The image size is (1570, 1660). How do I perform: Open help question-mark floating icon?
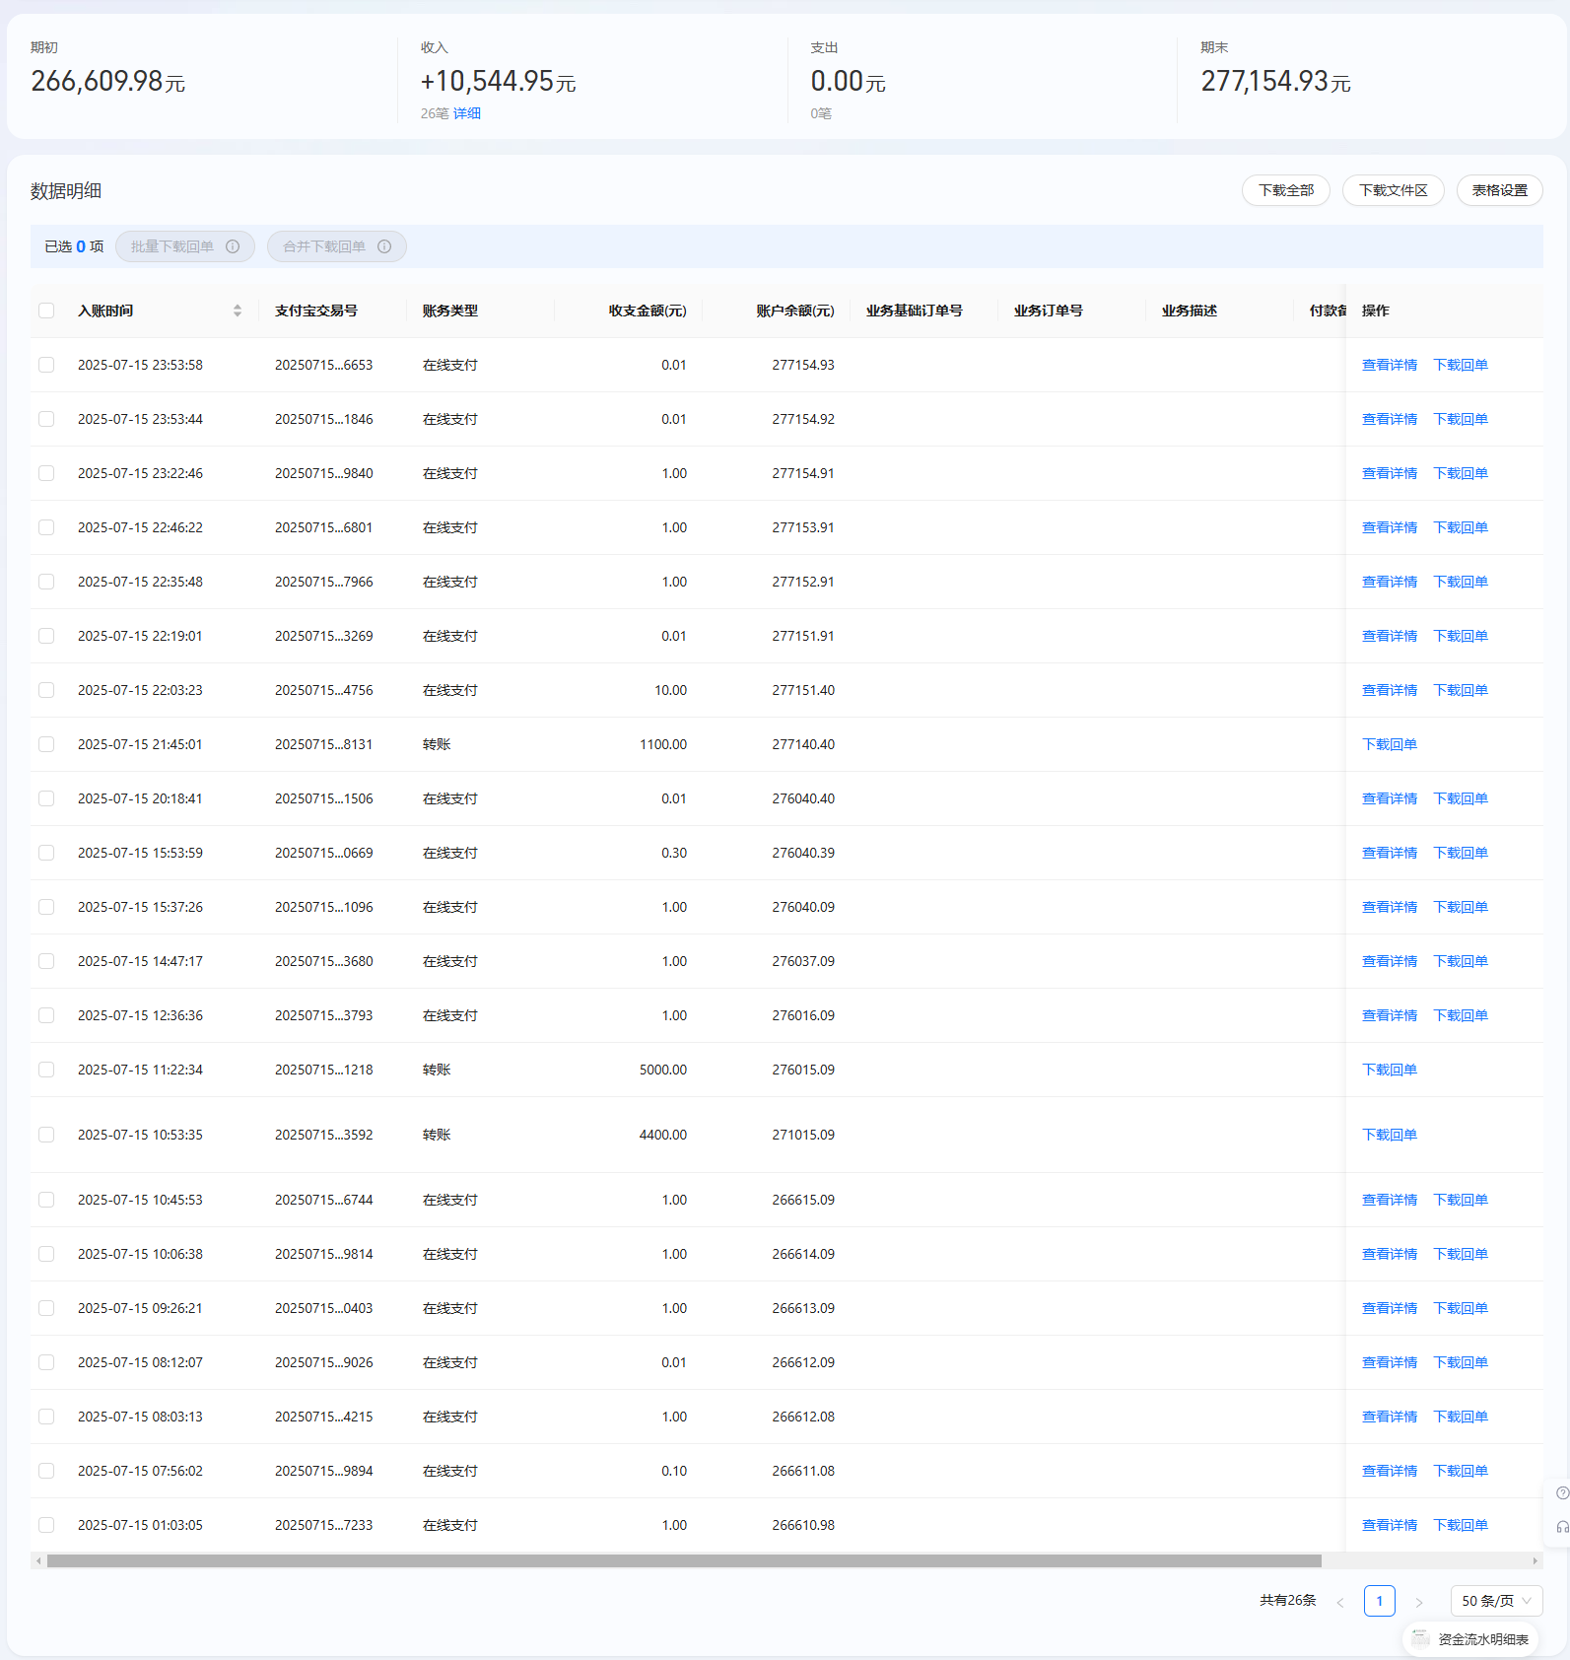click(x=1562, y=1492)
